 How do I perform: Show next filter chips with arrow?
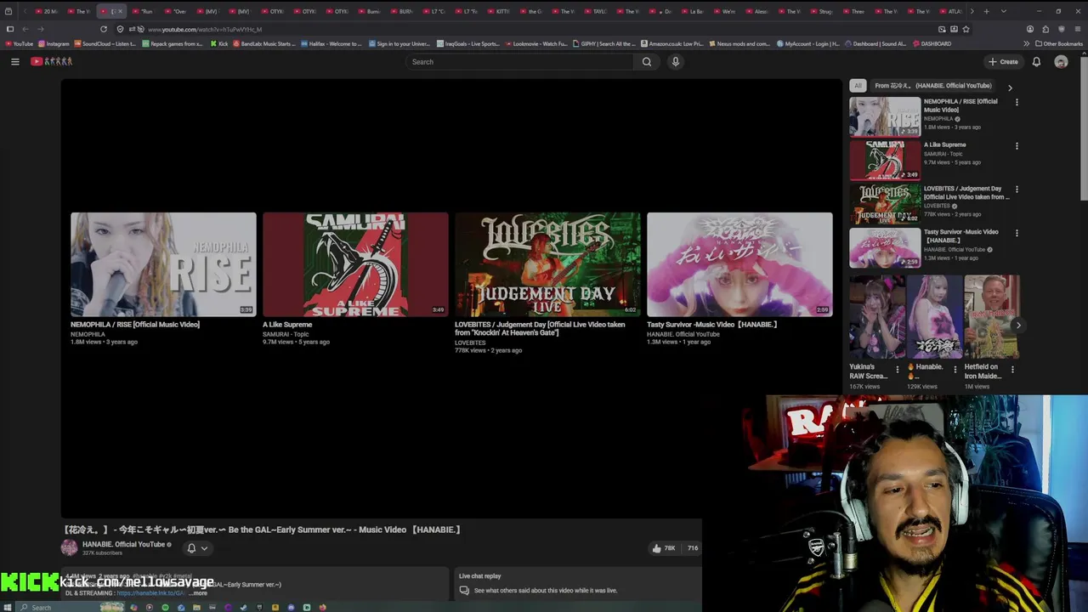pos(1010,88)
